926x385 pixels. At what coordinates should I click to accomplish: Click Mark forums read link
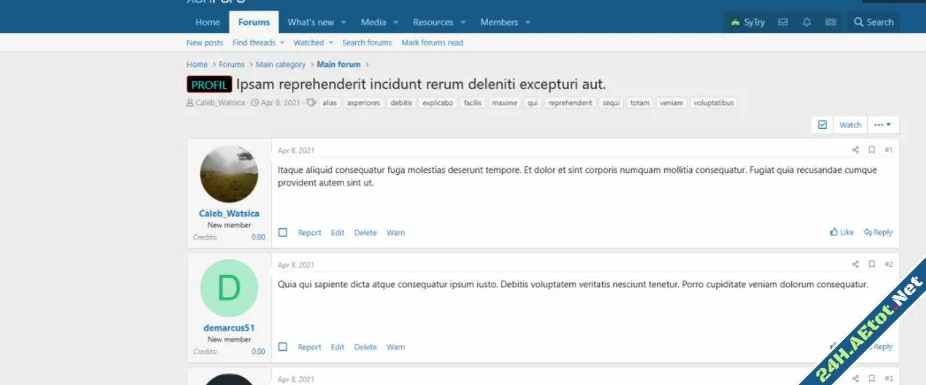(432, 43)
